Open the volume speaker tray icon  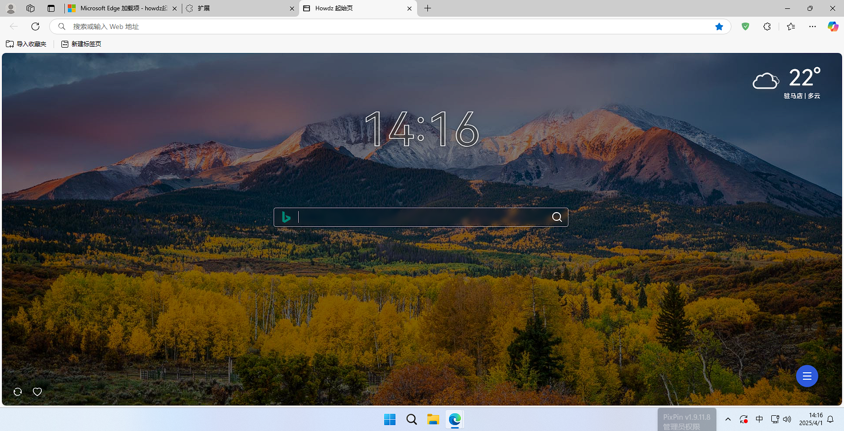[x=787, y=419]
